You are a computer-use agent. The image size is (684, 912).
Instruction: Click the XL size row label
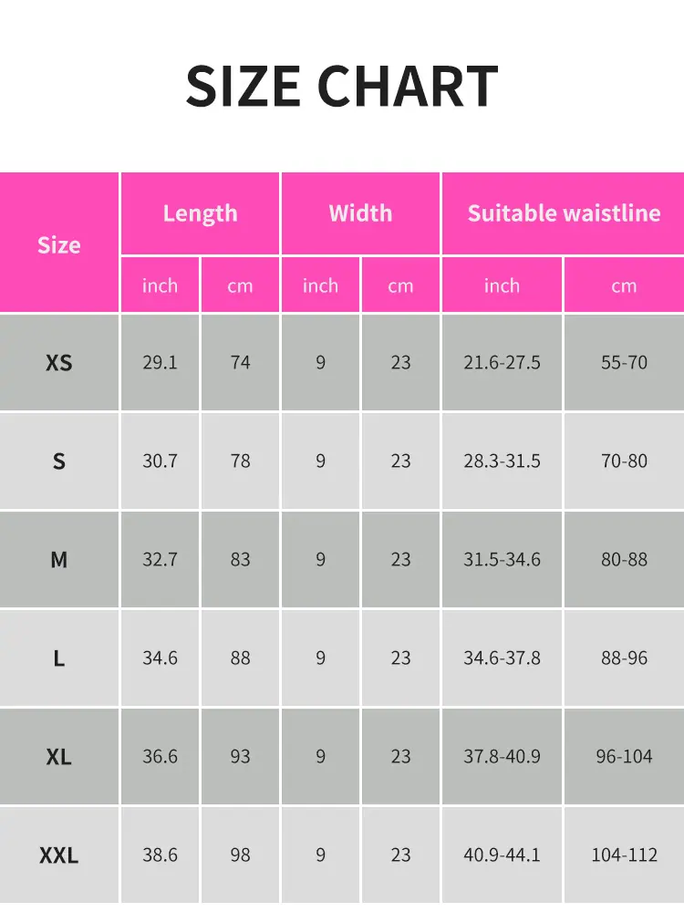click(x=58, y=756)
